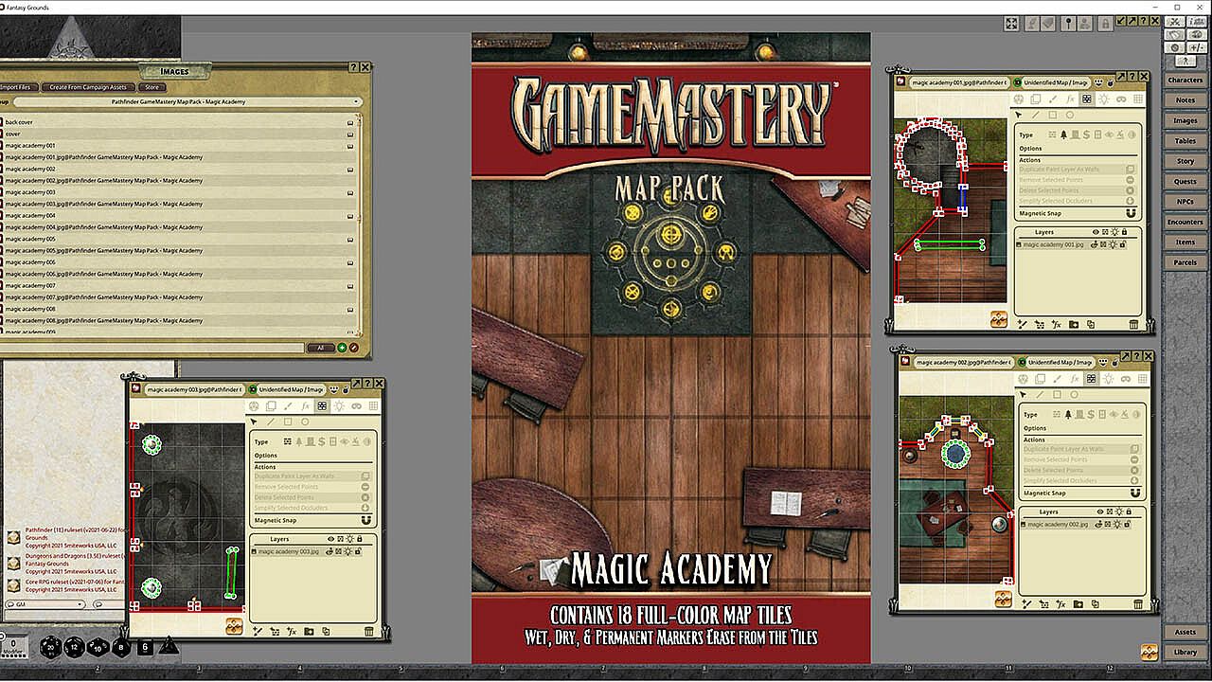Open the Characters sidebar tab
Viewport: 1212px width, 682px height.
(x=1185, y=81)
